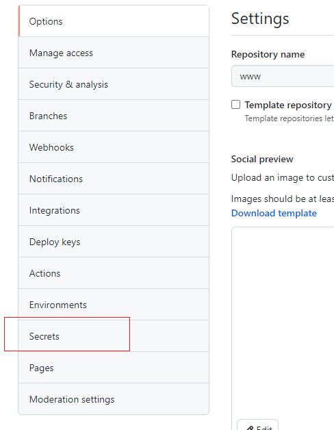Go to Actions settings
The width and height of the screenshot is (334, 430).
tap(114, 273)
